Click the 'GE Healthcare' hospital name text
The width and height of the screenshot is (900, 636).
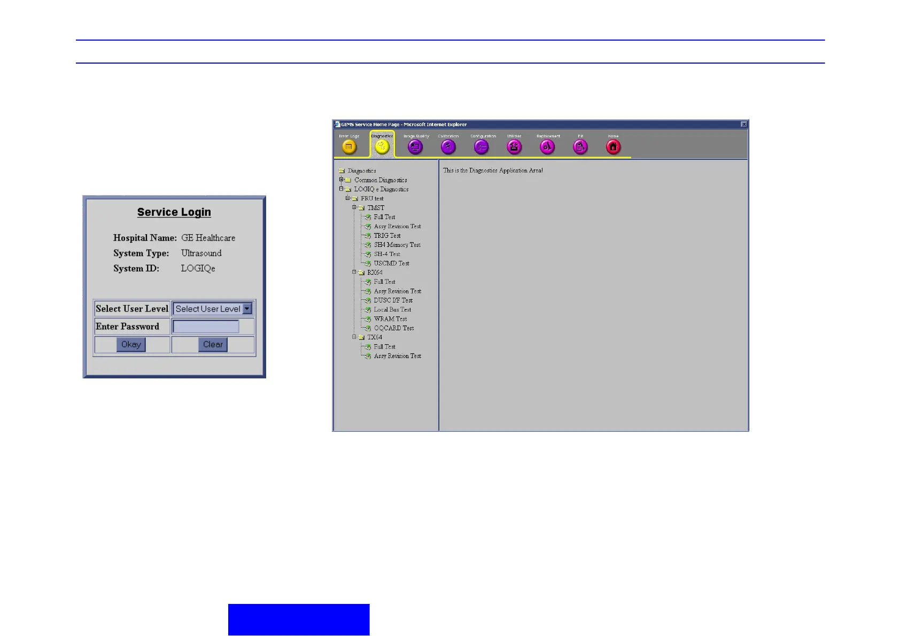point(208,238)
